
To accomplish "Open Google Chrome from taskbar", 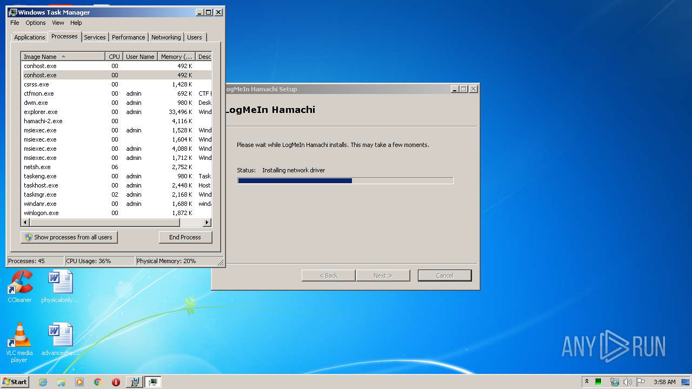I will click(x=97, y=382).
